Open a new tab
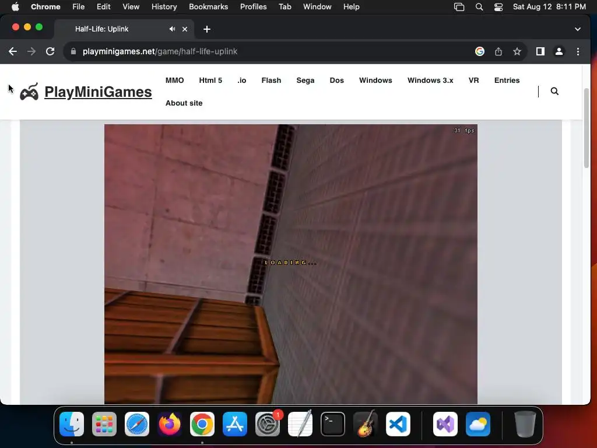The image size is (597, 448). pyautogui.click(x=207, y=29)
